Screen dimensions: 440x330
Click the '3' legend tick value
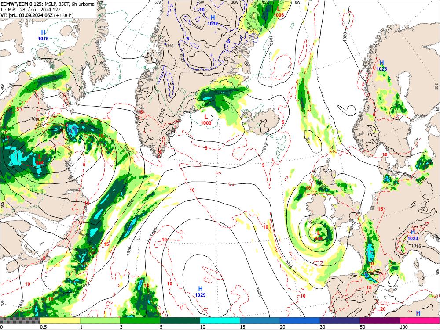click(x=121, y=327)
